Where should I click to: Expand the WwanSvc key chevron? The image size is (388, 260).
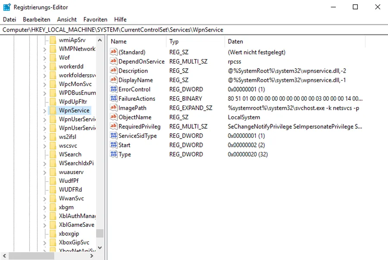(x=44, y=199)
